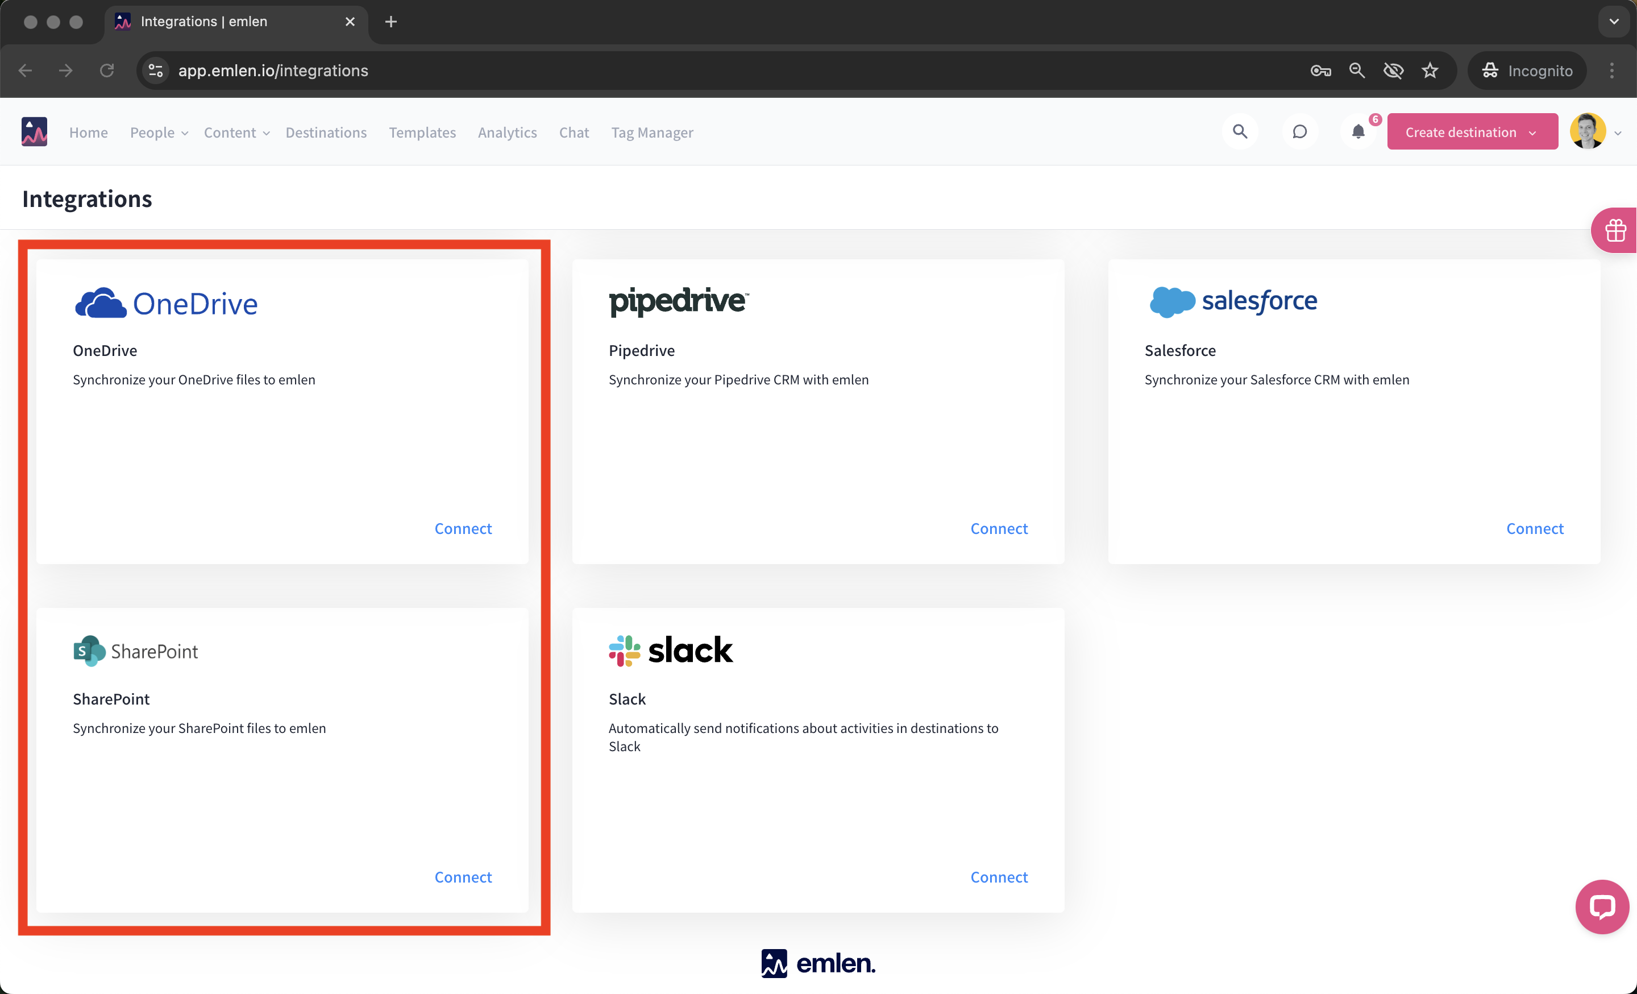
Task: Open the support chat widget bubble
Action: click(x=1602, y=906)
